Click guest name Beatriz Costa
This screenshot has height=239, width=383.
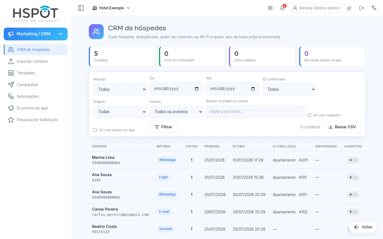coord(104,227)
